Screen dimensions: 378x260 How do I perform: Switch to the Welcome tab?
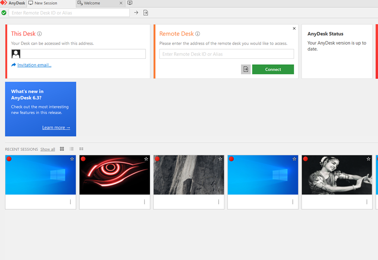(x=92, y=3)
